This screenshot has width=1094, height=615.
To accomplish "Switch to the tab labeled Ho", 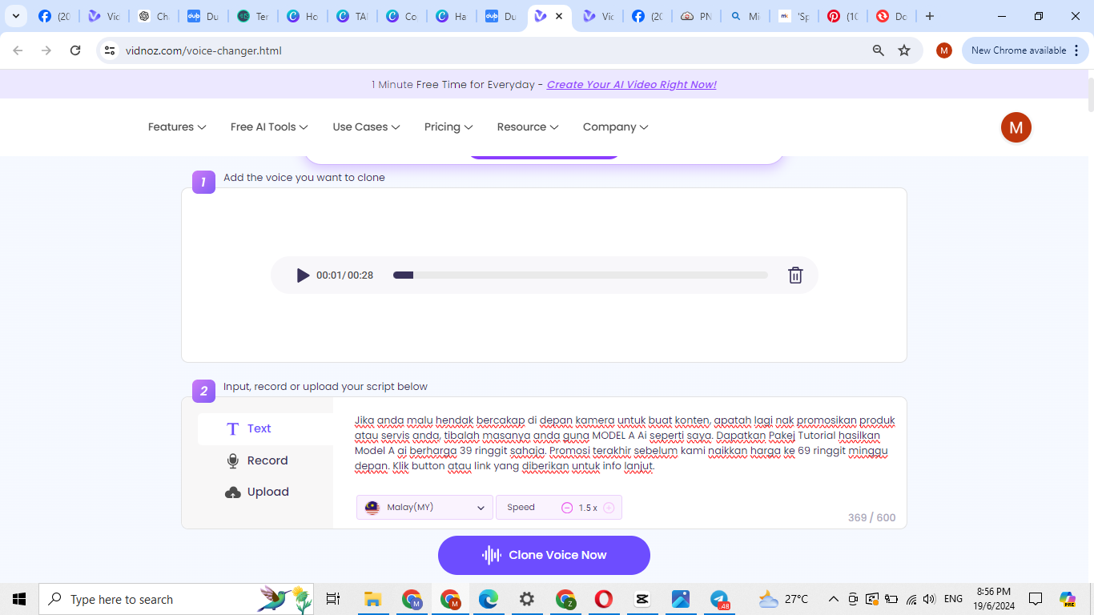I will pyautogui.click(x=303, y=16).
